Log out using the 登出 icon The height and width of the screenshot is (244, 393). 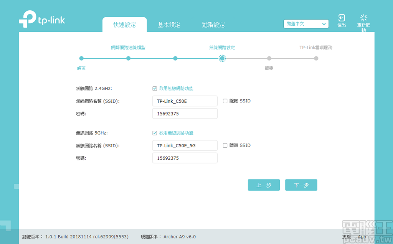[x=342, y=19]
